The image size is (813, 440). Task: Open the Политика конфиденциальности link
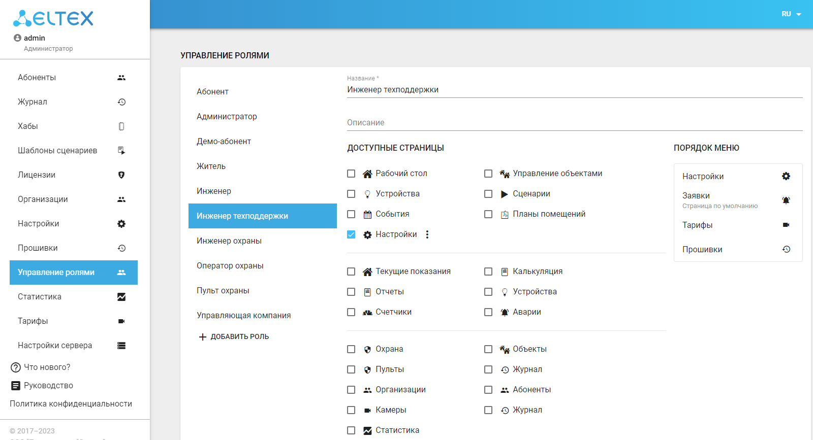(x=71, y=404)
